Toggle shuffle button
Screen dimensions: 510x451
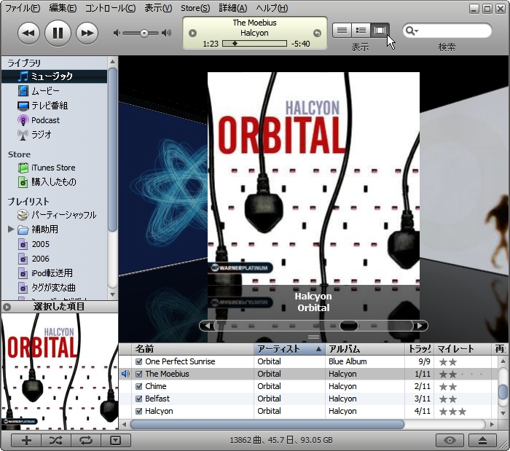56,441
